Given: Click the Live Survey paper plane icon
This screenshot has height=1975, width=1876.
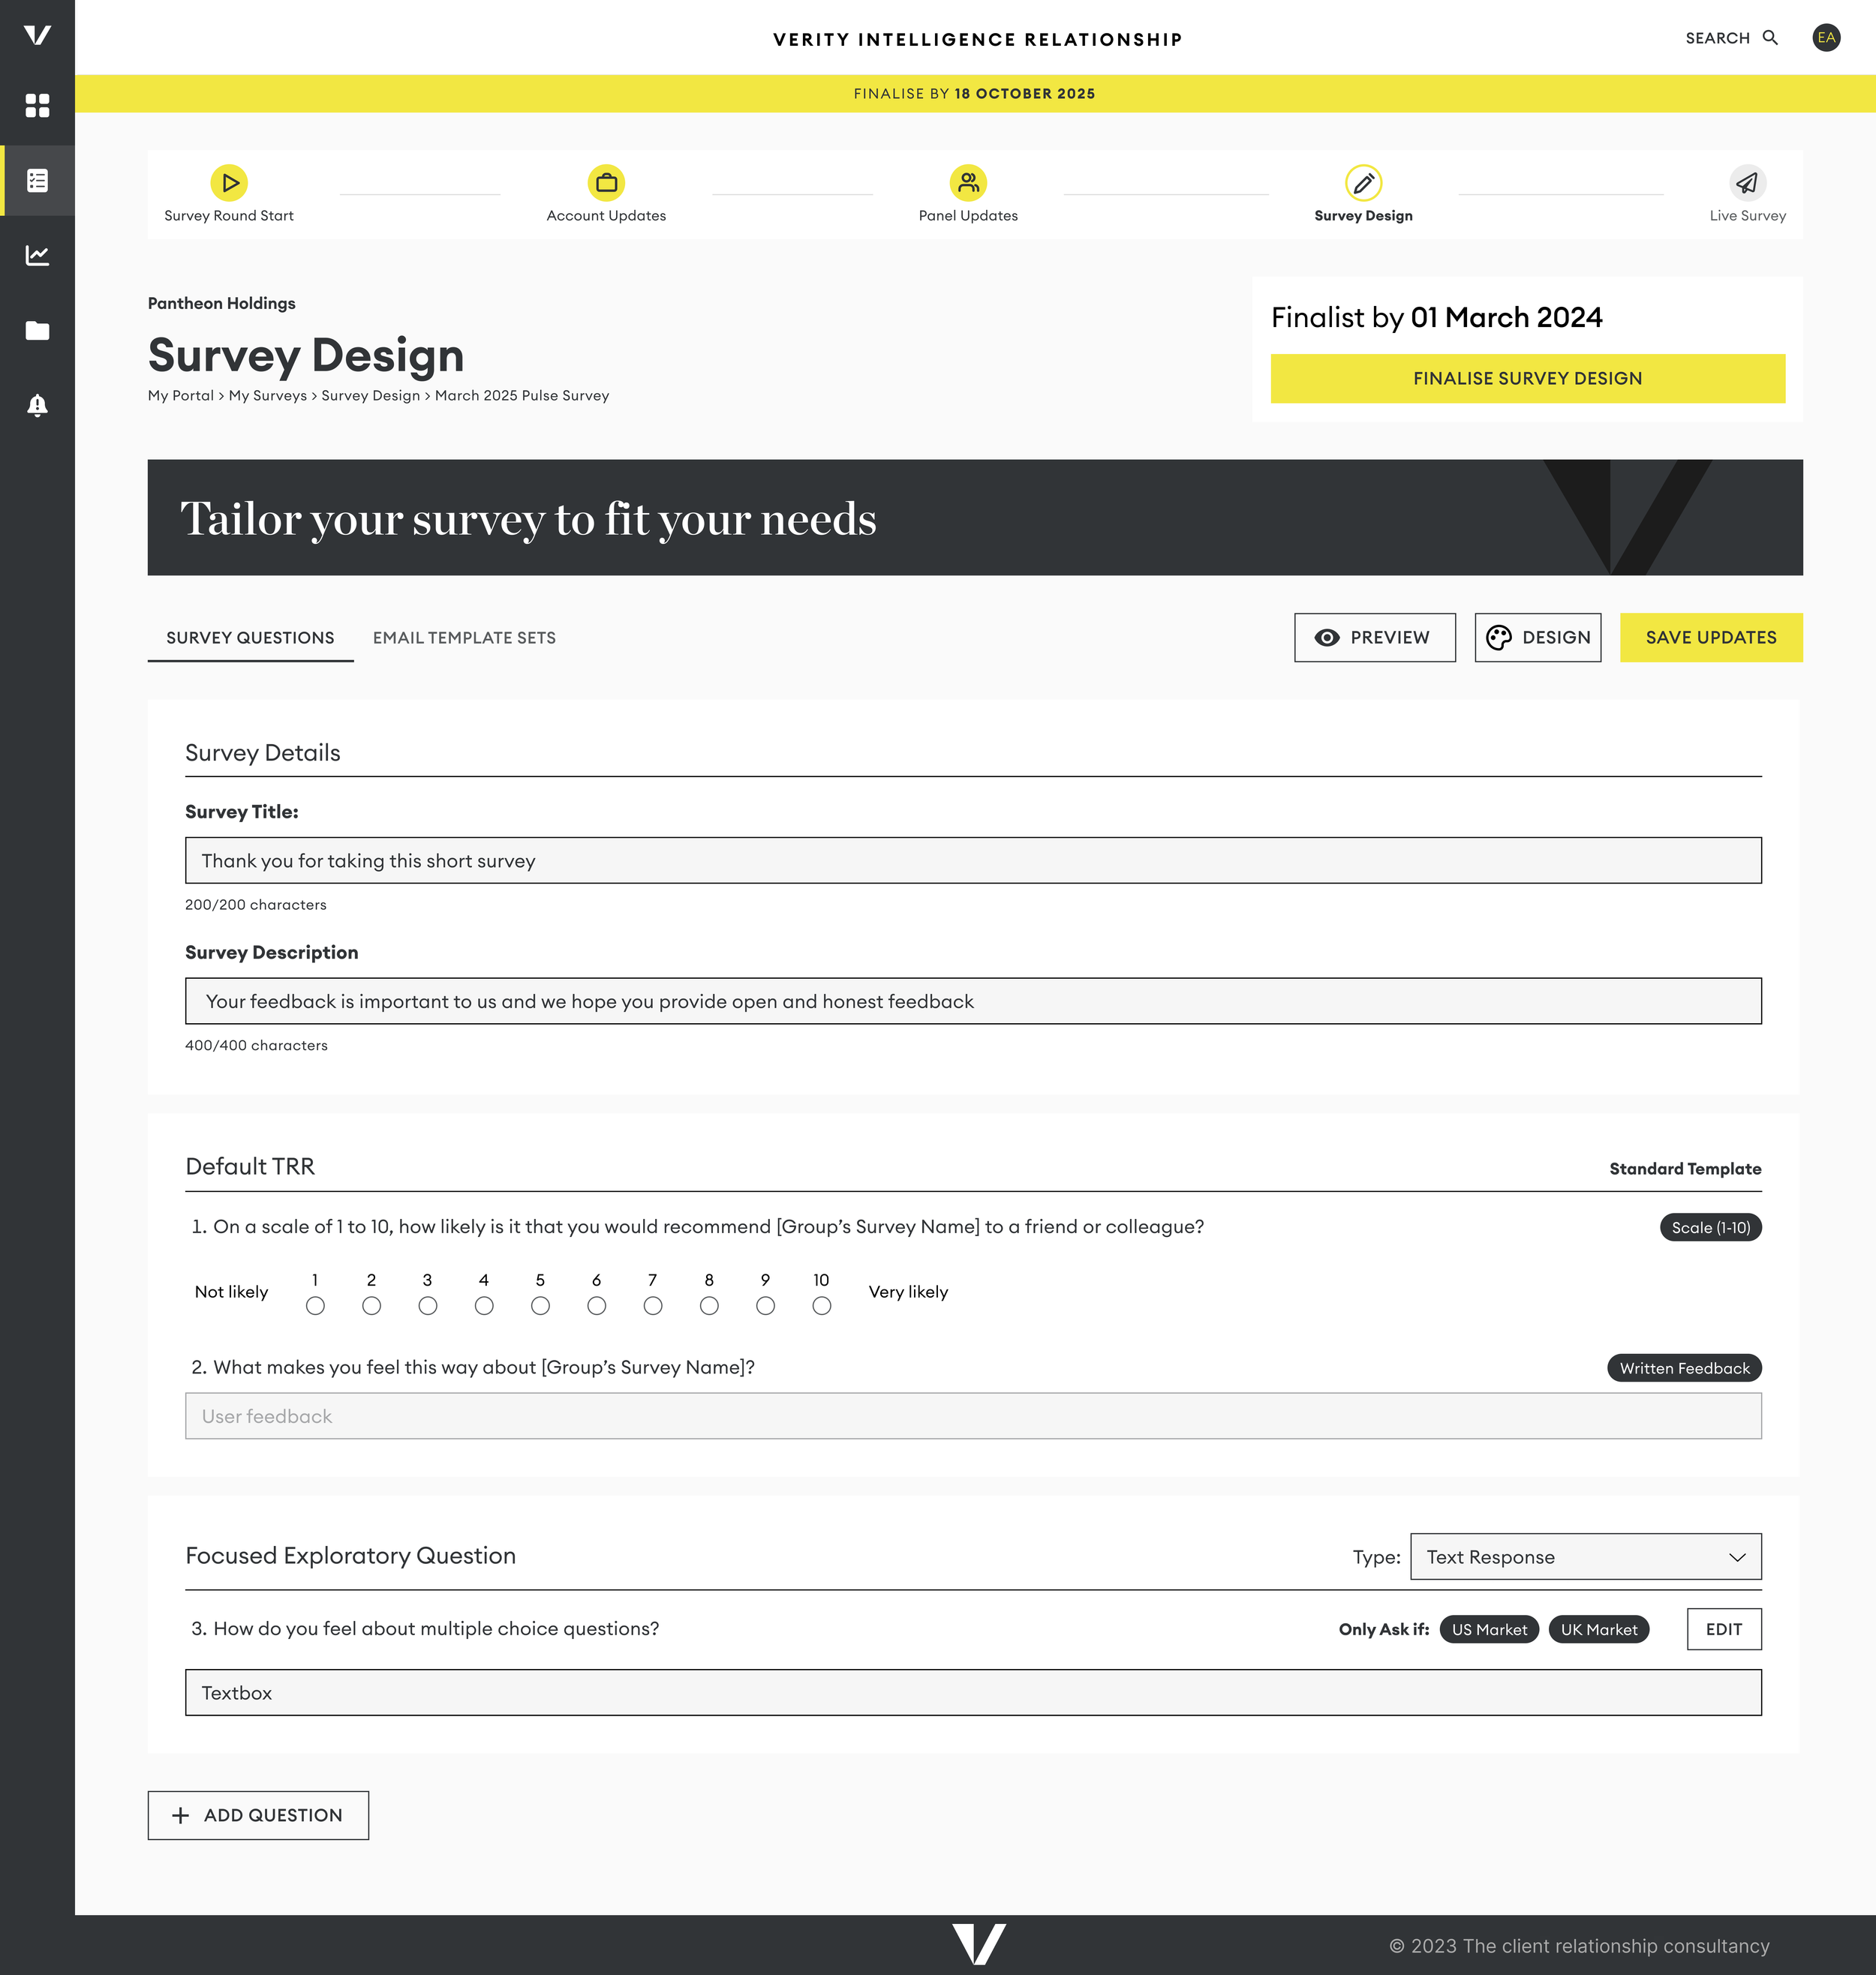Looking at the screenshot, I should (1747, 183).
